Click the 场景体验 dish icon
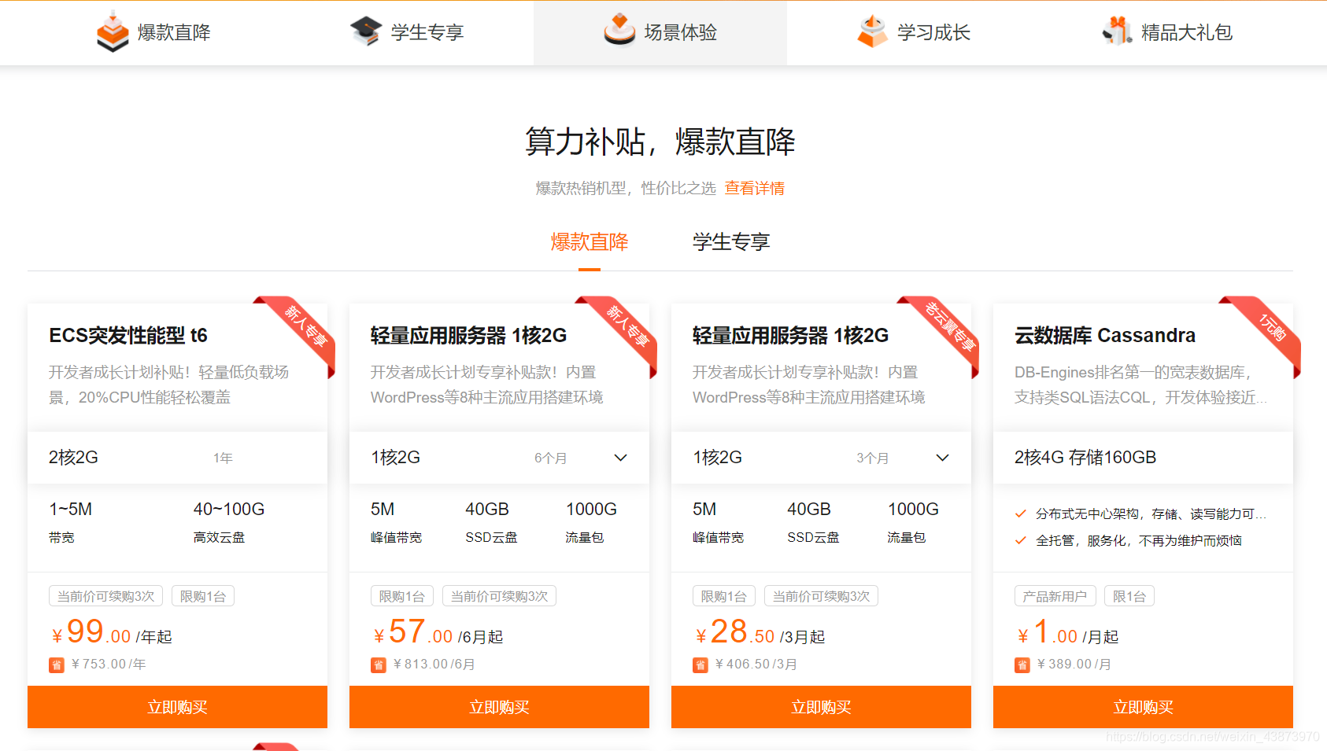 pyautogui.click(x=619, y=30)
